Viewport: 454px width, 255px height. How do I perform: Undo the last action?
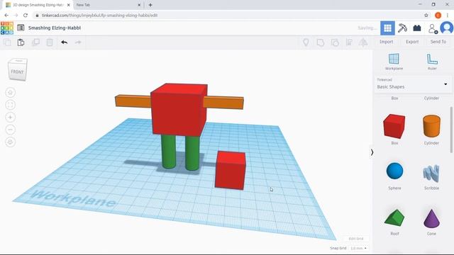65,42
